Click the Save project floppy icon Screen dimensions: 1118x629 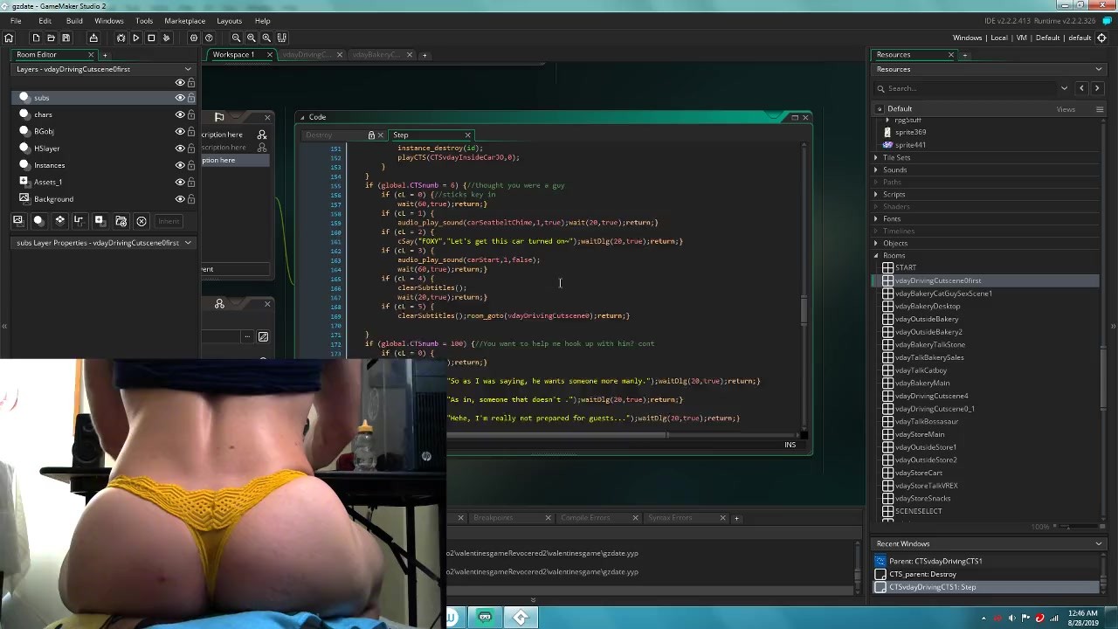[66, 38]
